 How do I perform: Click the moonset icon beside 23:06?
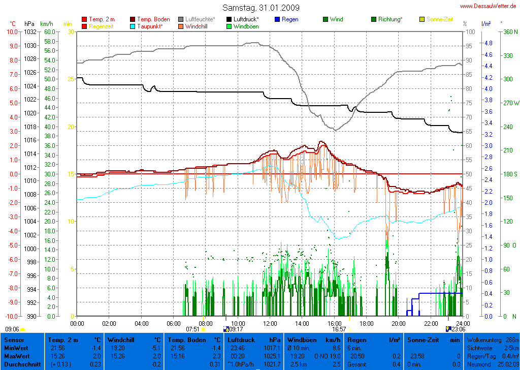point(447,329)
